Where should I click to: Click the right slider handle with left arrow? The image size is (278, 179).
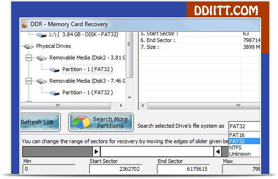coord(218,152)
